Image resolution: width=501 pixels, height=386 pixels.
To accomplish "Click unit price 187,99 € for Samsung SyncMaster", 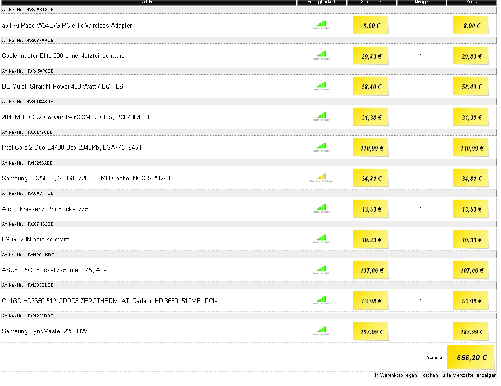I will point(371,331).
